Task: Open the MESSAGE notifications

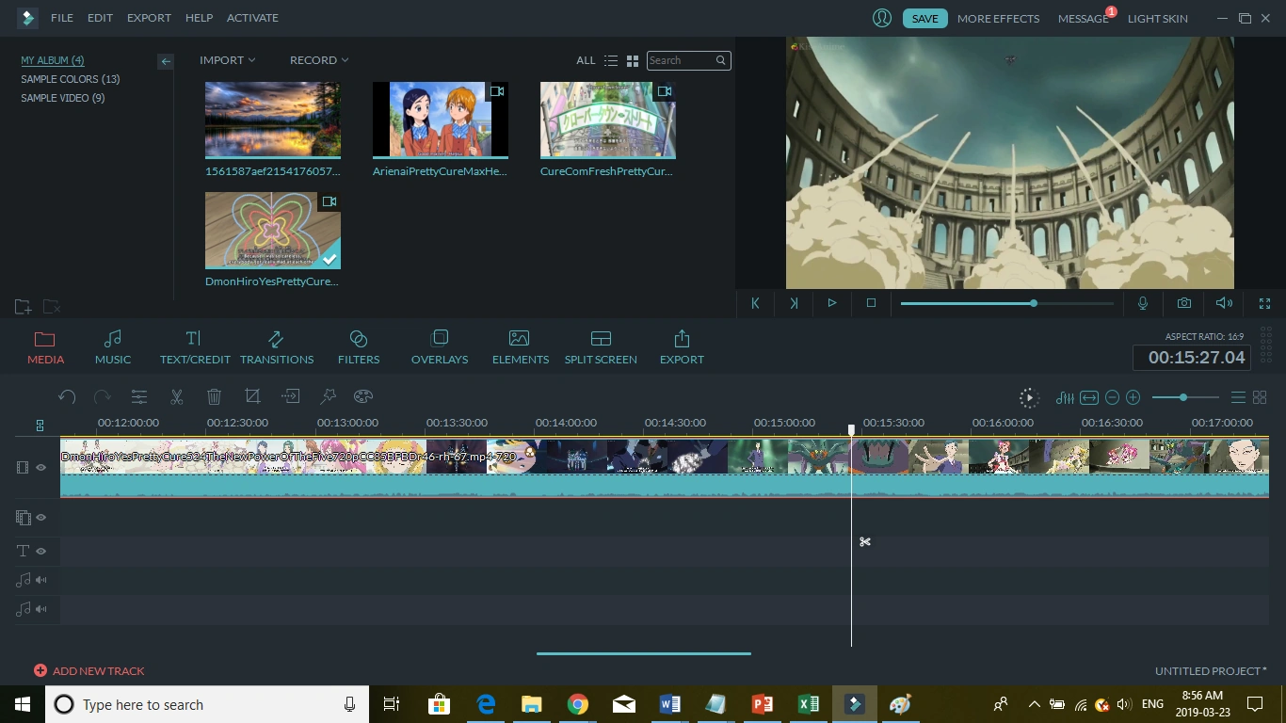Action: (x=1083, y=18)
